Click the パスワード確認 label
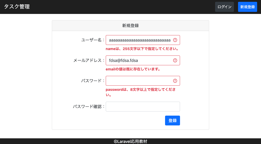The width and height of the screenshot is (261, 144). (x=89, y=107)
